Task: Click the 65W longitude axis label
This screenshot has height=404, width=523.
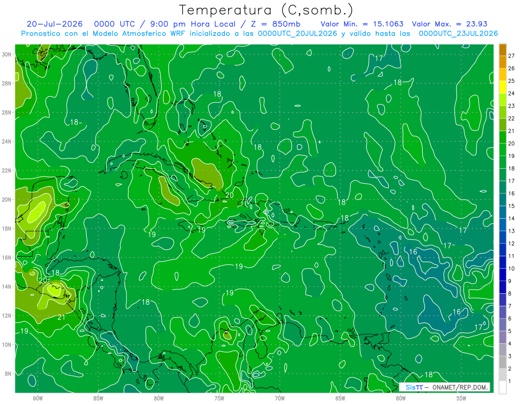Action: click(340, 398)
